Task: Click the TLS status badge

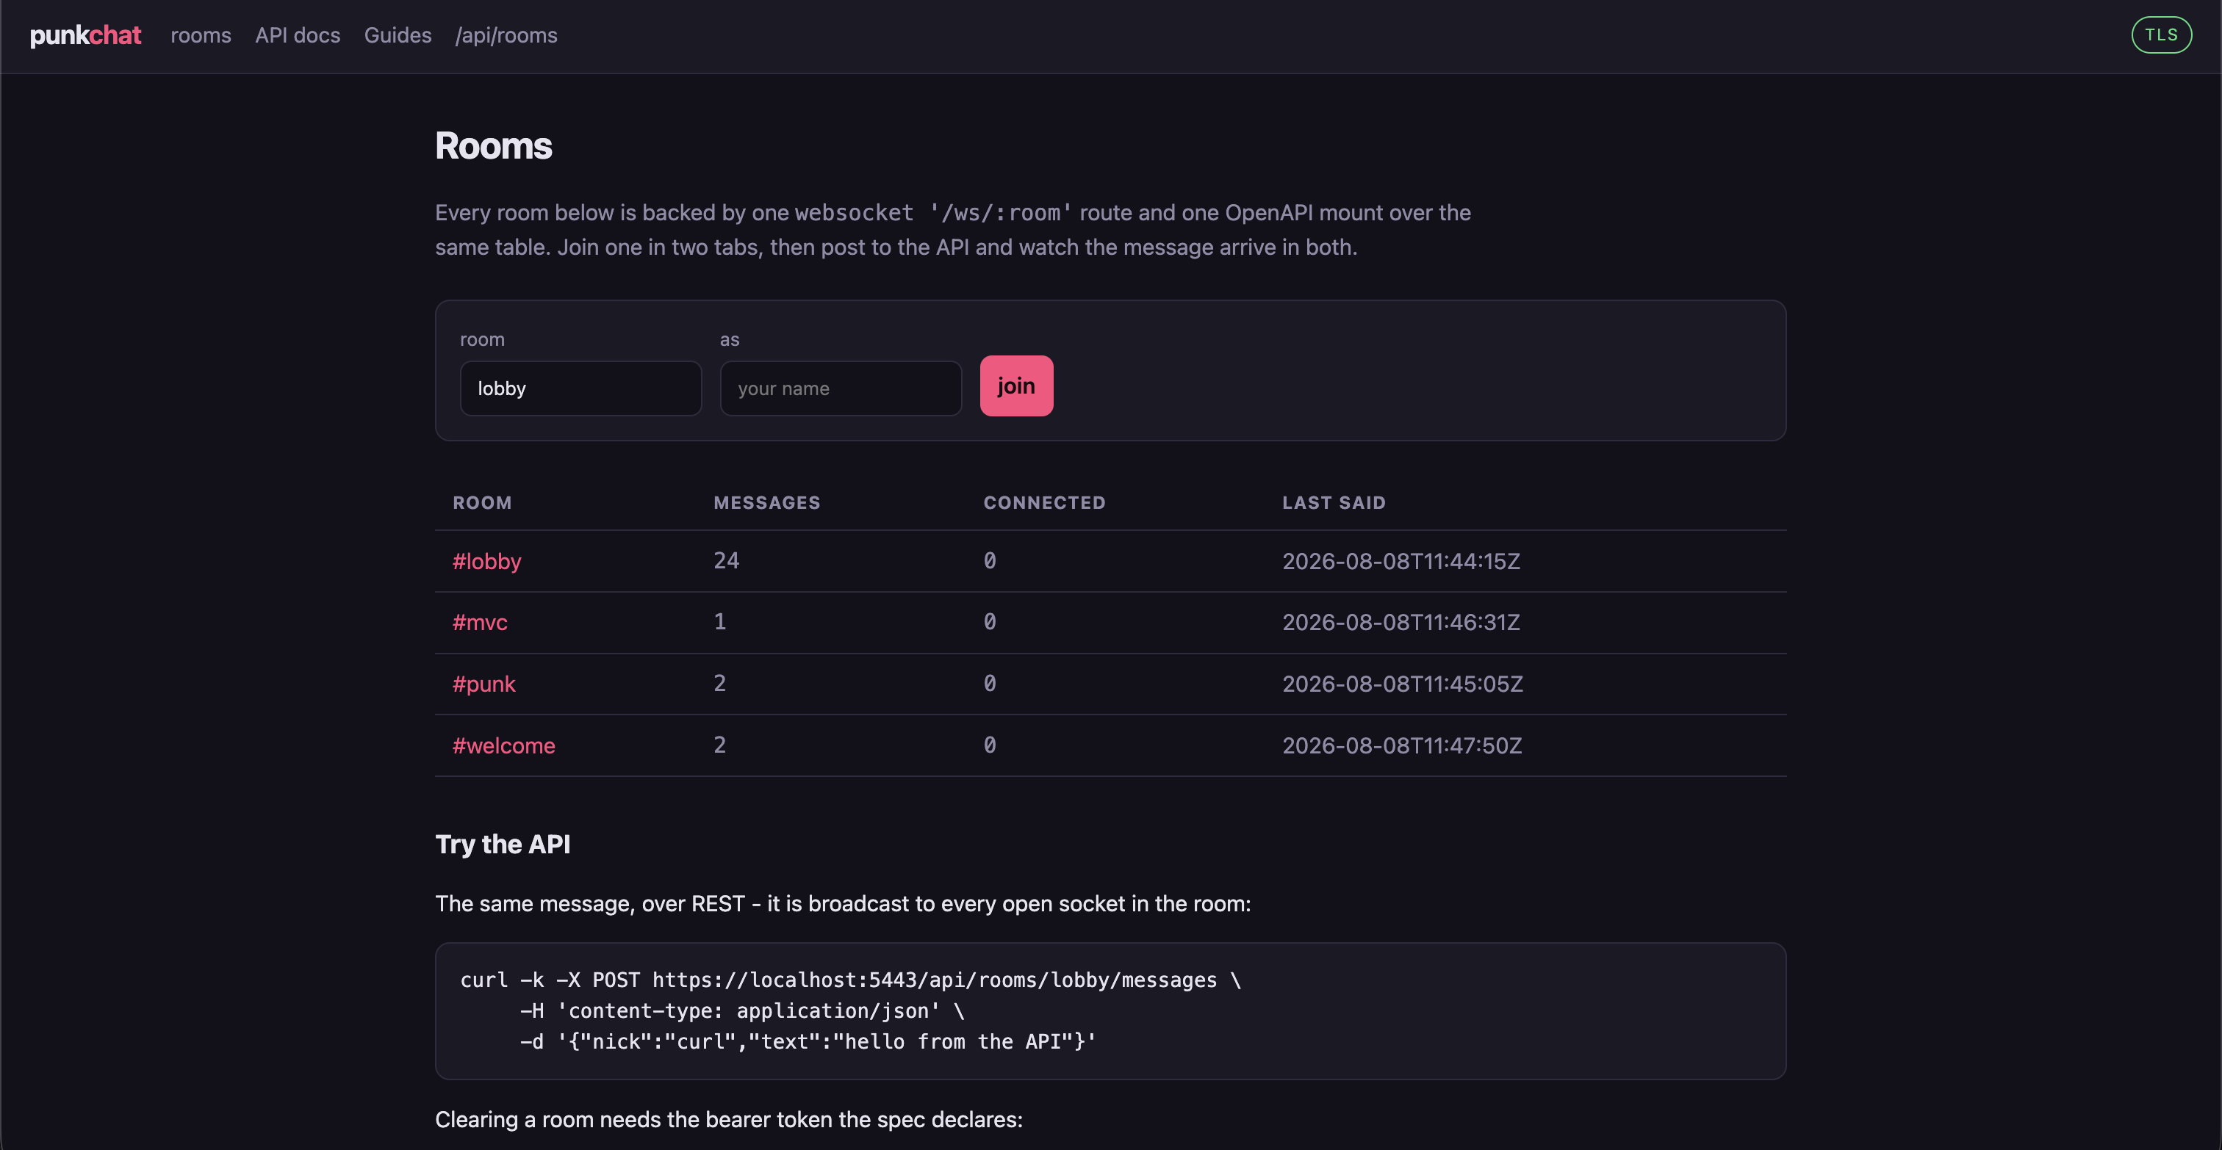Action: (x=2161, y=35)
